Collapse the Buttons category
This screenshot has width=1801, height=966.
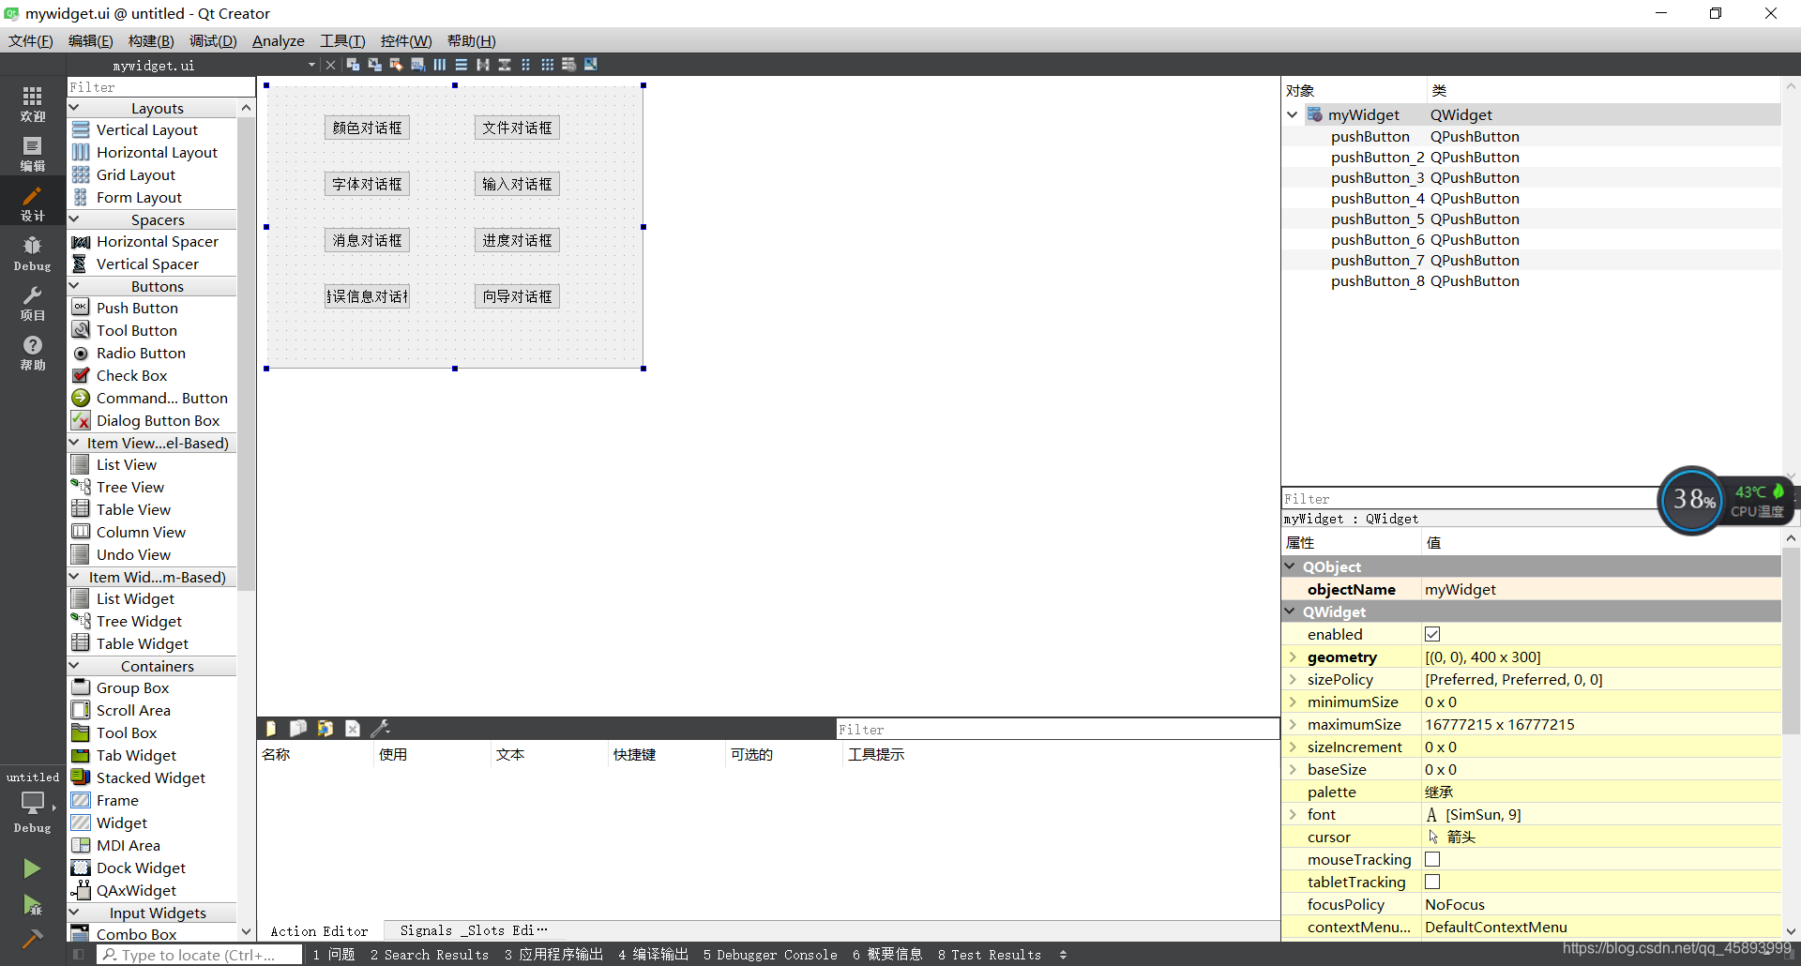pyautogui.click(x=74, y=286)
